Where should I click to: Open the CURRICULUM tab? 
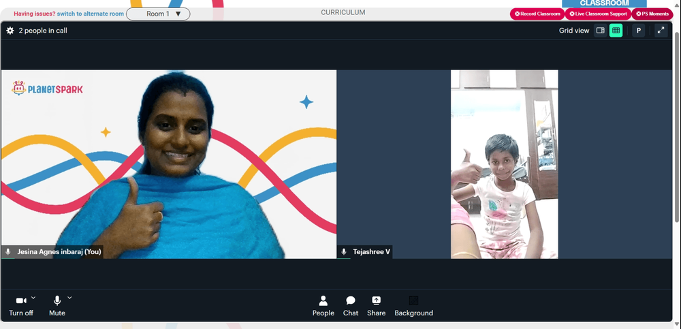343,13
